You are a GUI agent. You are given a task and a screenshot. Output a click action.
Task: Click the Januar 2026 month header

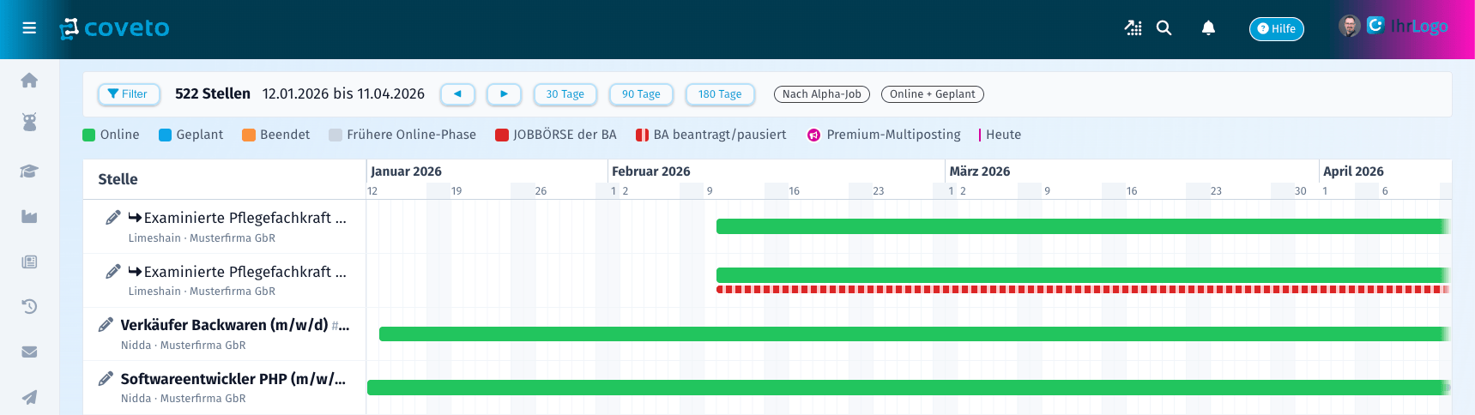coord(406,171)
